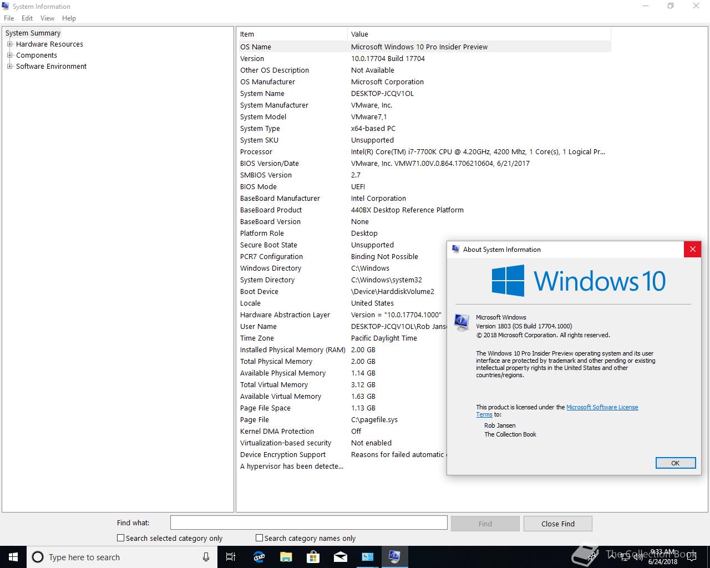Click the 440BX Desktop Reference Platform value
Viewport: 710px width, 568px height.
[x=407, y=210]
